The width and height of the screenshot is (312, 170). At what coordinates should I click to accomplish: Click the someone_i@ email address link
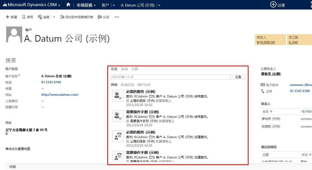pos(301,85)
